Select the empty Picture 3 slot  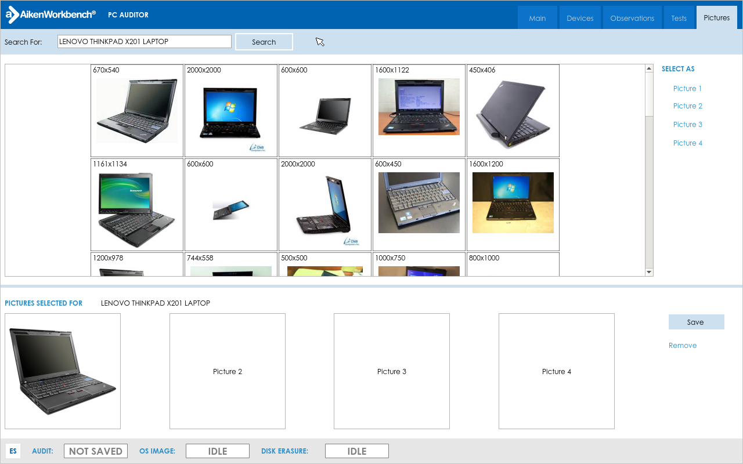[392, 371]
